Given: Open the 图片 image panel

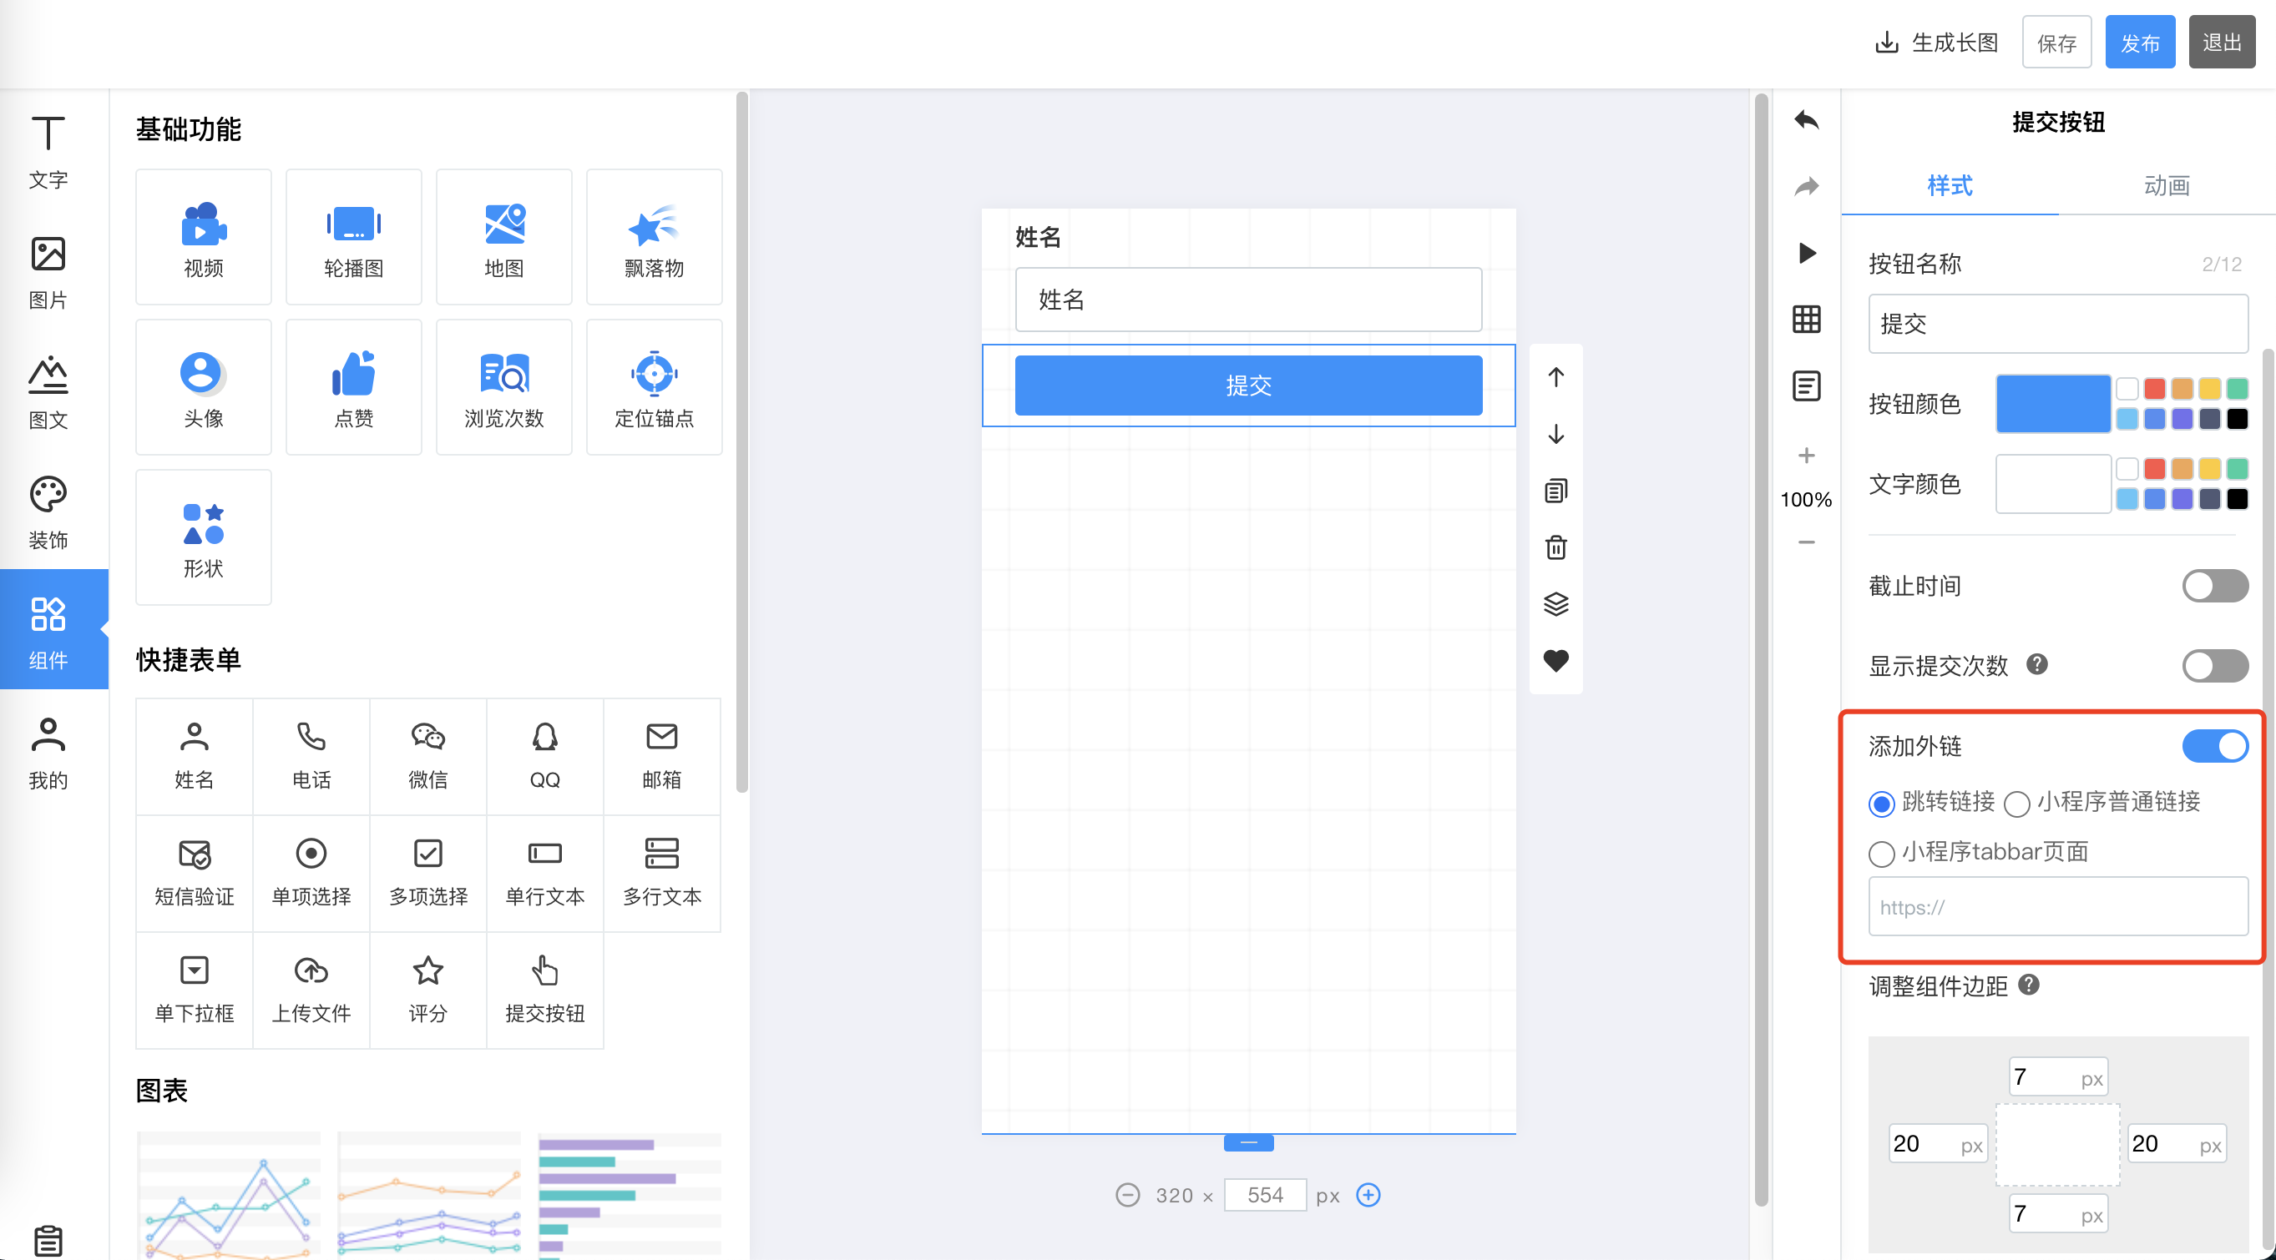Looking at the screenshot, I should tap(48, 273).
